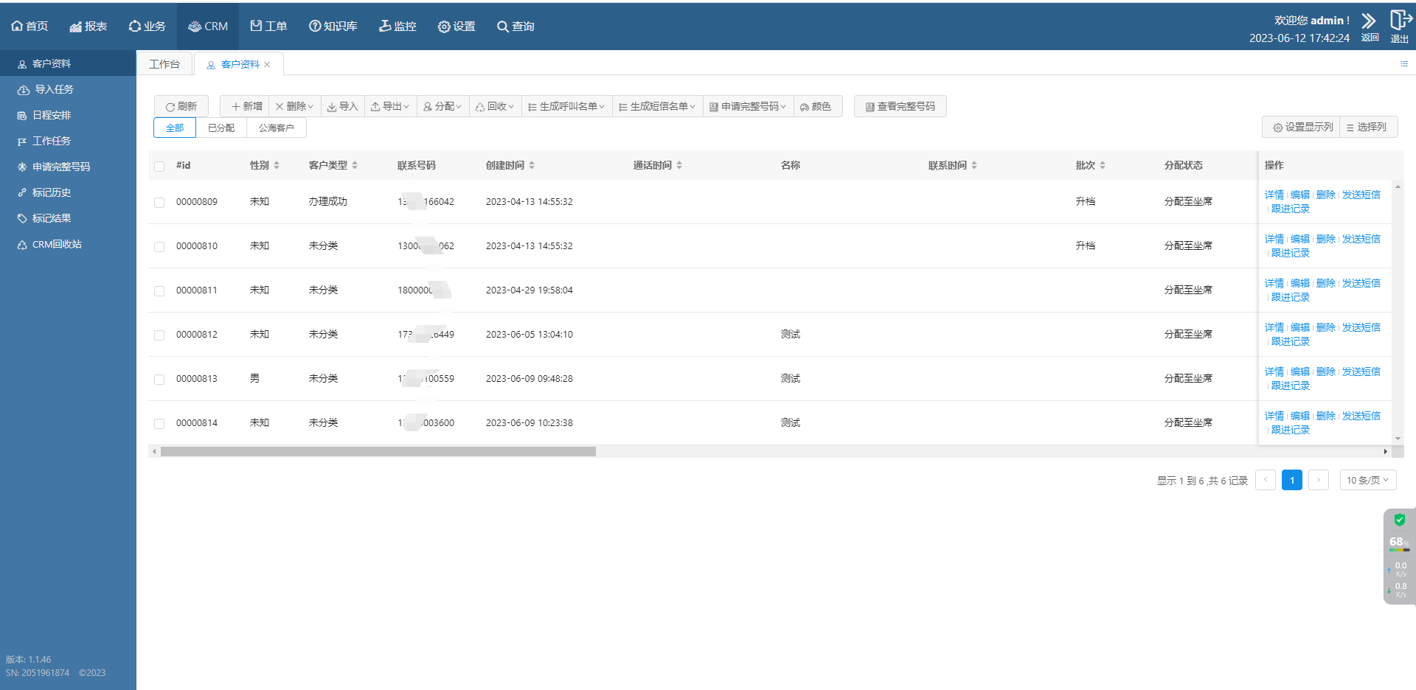Toggle the select-all checkbox in table header
1416x690 pixels.
[159, 166]
